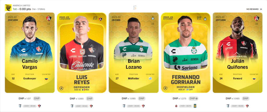Click the Atlas badge on Julián Quiñones card
The image size is (267, 112).
[257, 18]
